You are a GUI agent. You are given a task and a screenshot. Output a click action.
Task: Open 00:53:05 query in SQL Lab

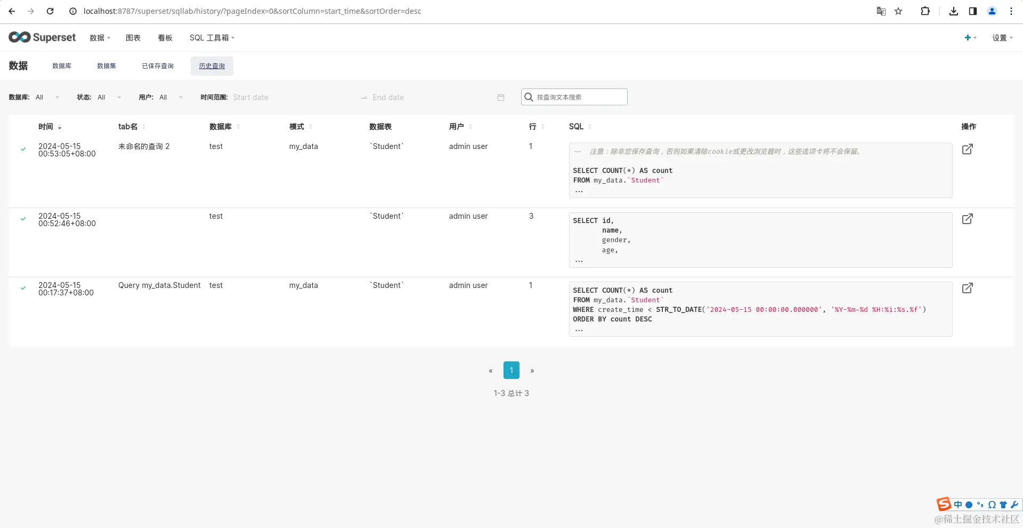tap(968, 149)
